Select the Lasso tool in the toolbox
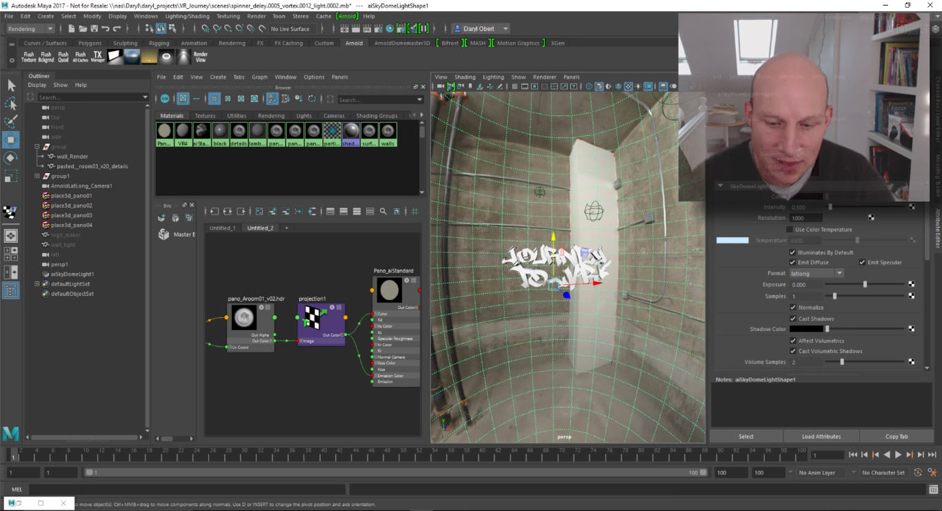942x511 pixels. point(10,103)
